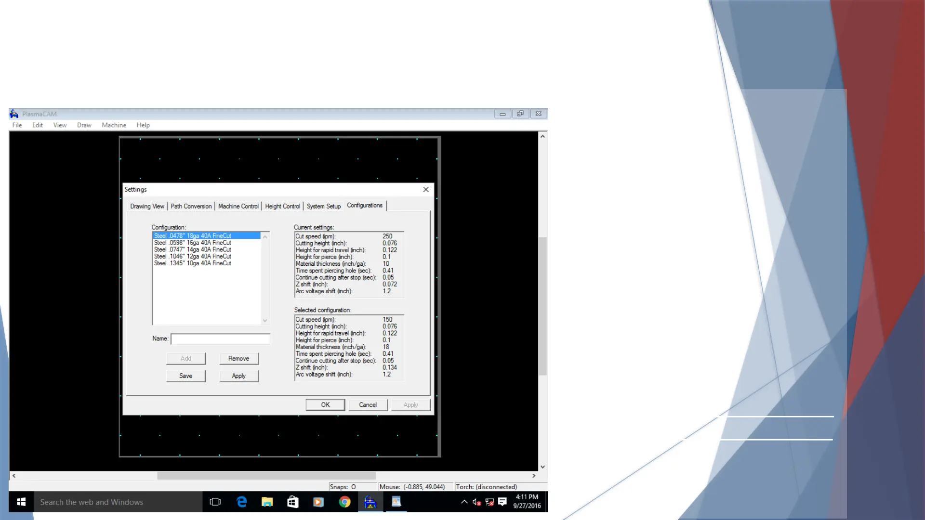Open the Action Center notifications icon
The image size is (925, 520).
tap(502, 502)
